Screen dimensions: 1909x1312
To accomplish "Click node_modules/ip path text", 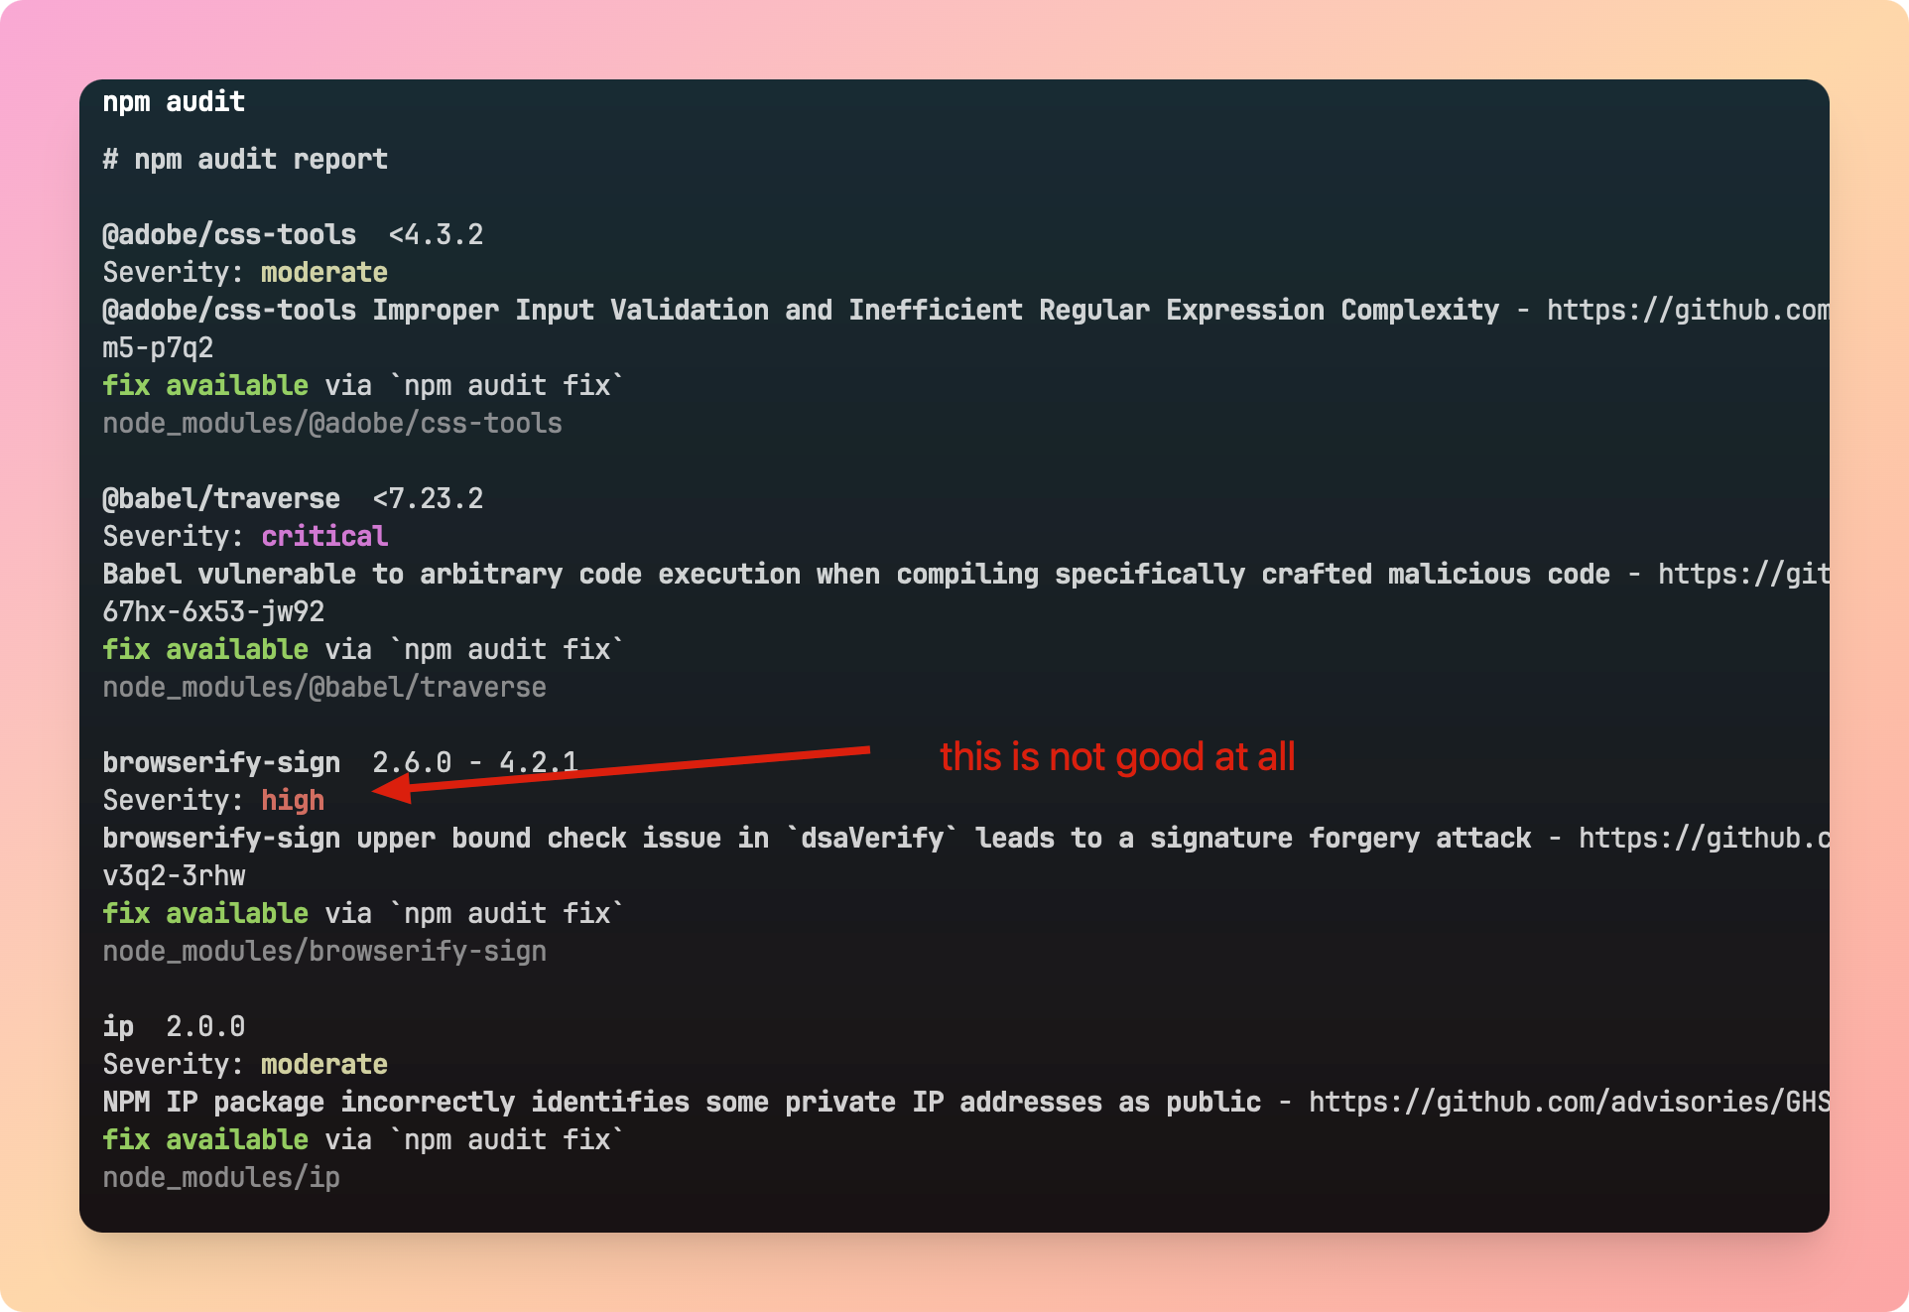I will pos(221,1177).
